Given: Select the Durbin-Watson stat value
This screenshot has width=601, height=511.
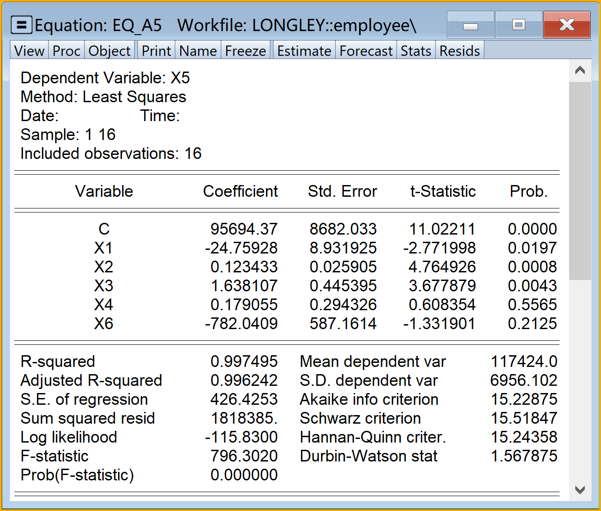Looking at the screenshot, I should 524,456.
